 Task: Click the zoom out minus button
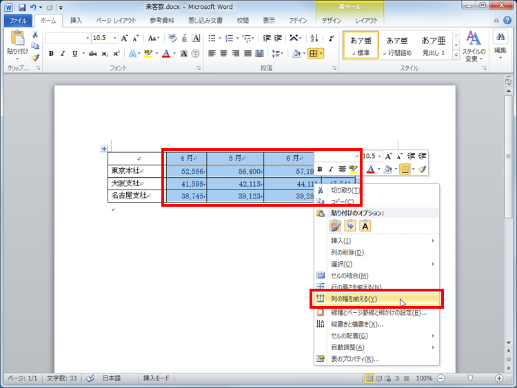tap(441, 378)
